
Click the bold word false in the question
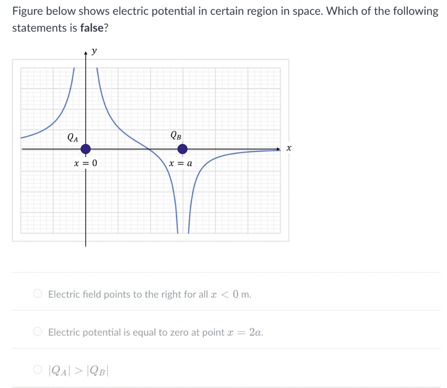(x=92, y=28)
